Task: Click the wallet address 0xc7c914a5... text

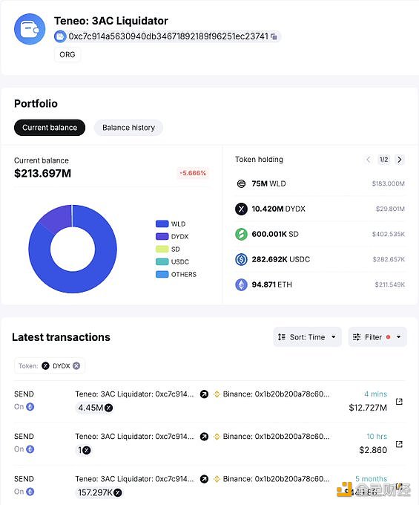Action: (x=168, y=36)
